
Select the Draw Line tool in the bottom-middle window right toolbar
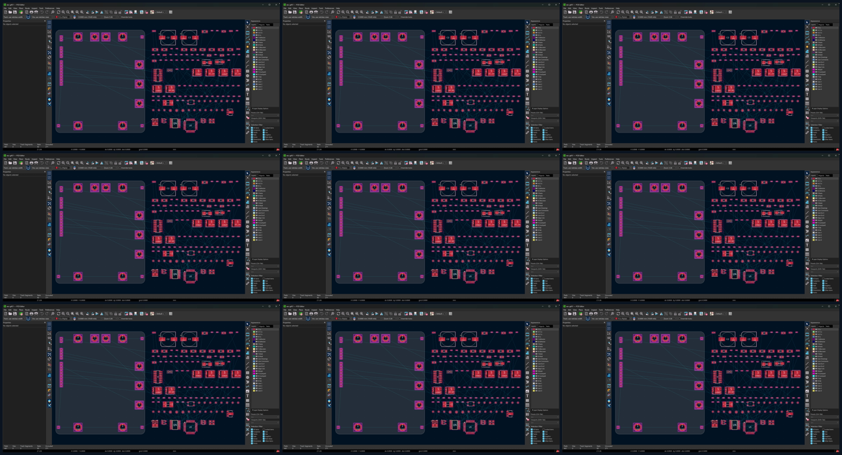coord(527,363)
